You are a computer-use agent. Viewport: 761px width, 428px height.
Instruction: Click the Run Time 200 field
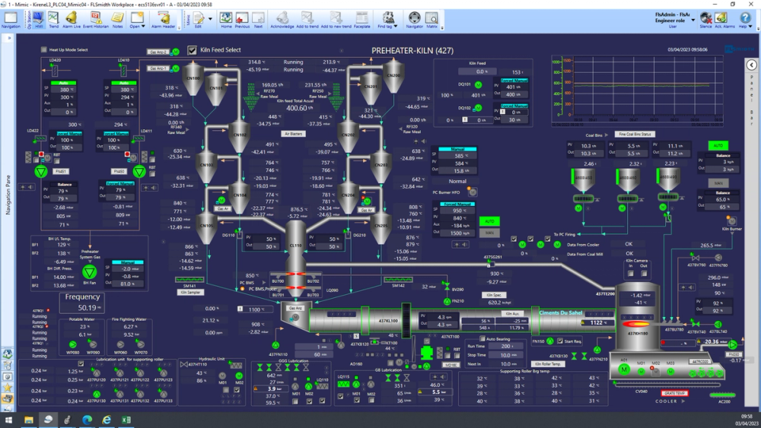pyautogui.click(x=506, y=346)
